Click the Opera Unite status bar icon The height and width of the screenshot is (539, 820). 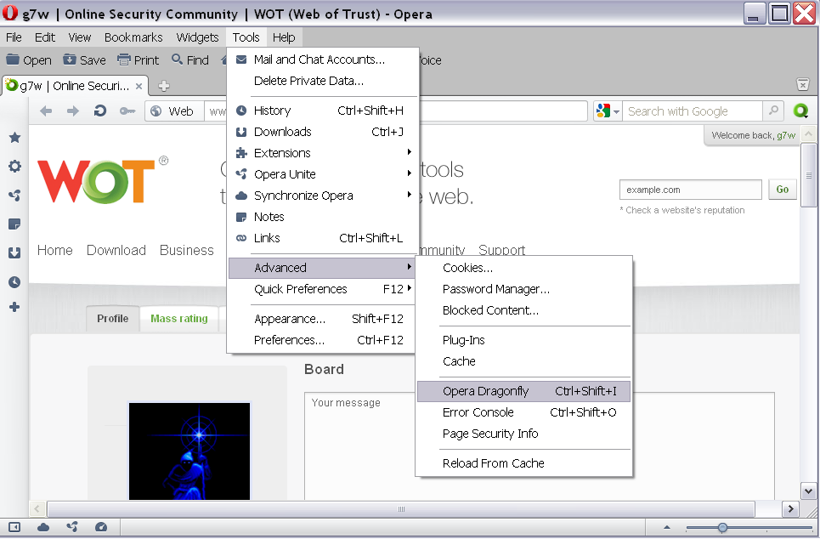point(72,527)
